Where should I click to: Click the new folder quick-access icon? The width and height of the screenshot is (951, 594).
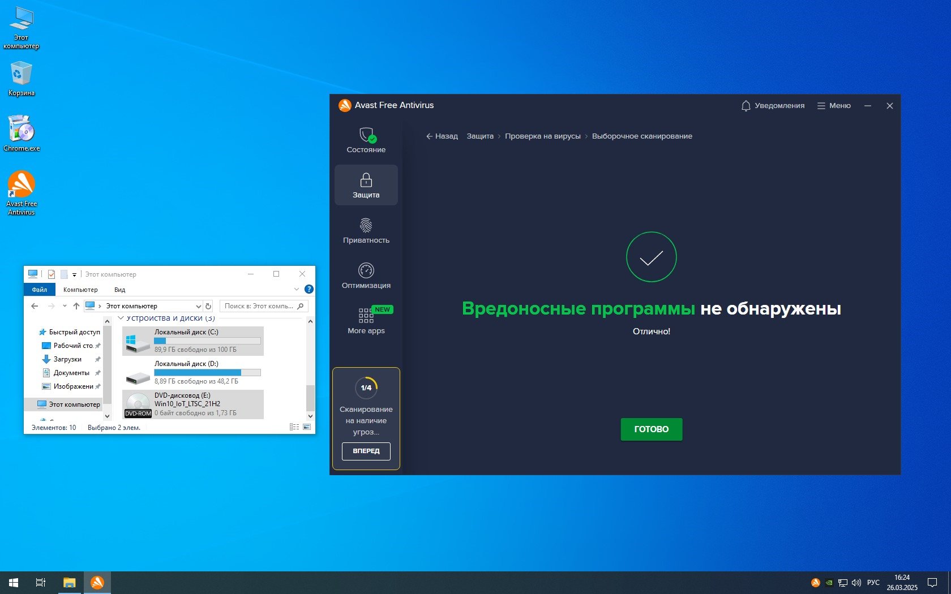point(64,274)
